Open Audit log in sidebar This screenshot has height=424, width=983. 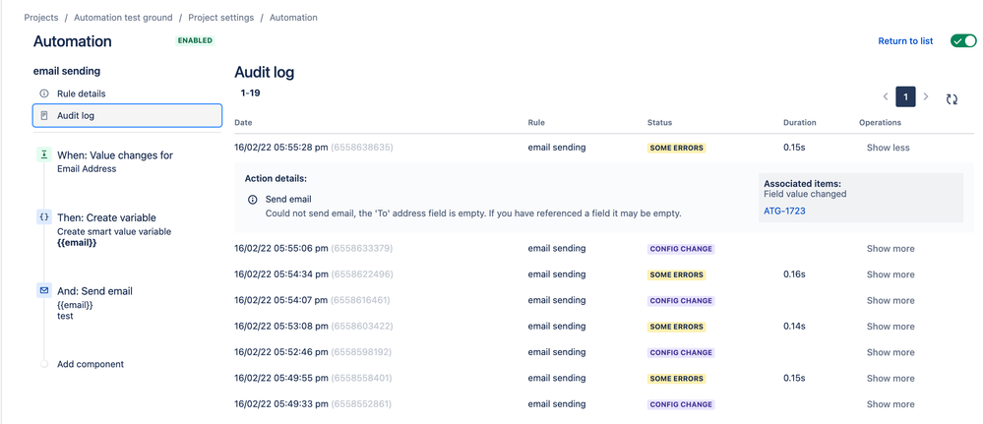coord(127,115)
